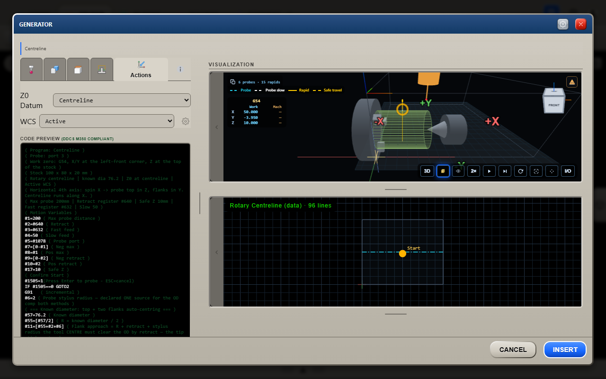Toggle the I/O panel button
606x379 pixels.
tap(568, 171)
